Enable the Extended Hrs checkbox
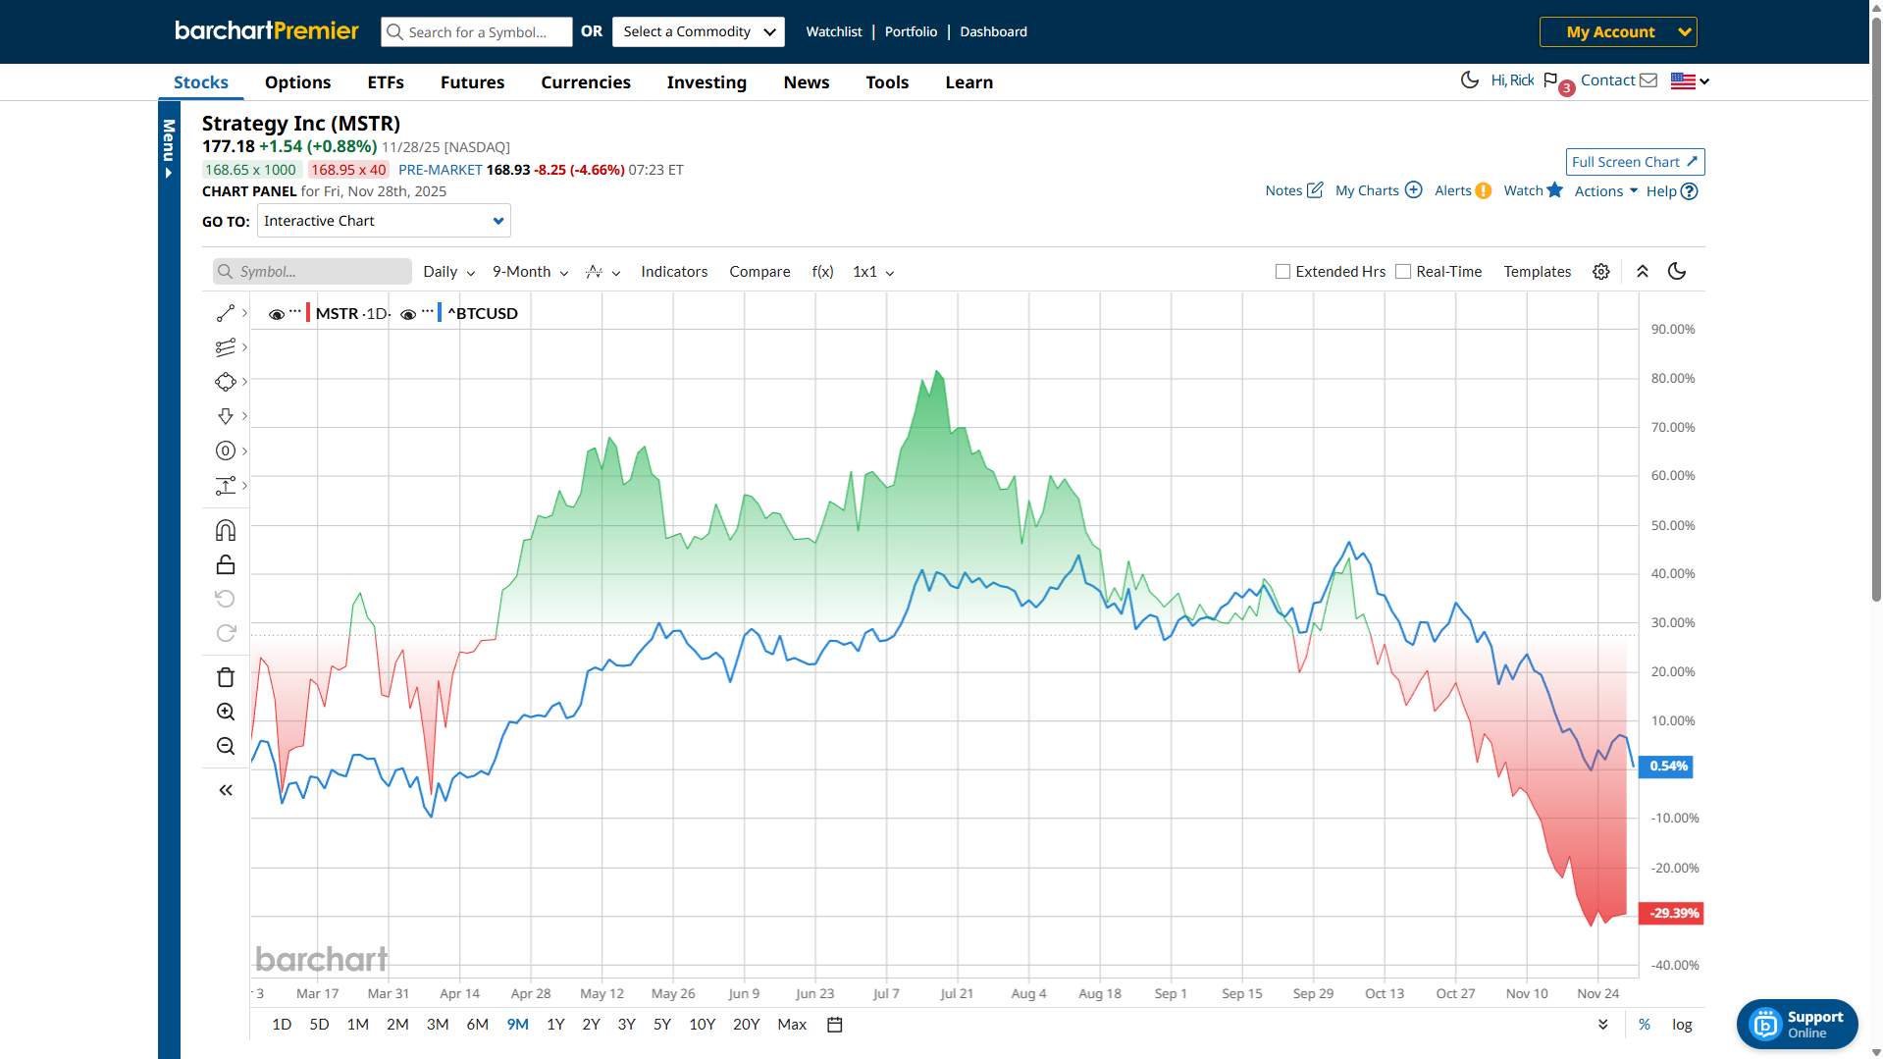This screenshot has height=1059, width=1883. click(1282, 272)
